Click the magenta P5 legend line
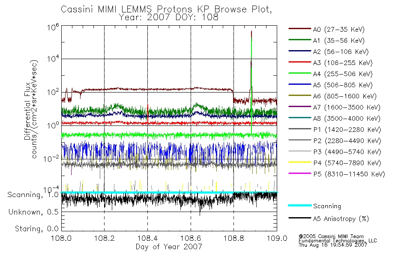 coord(300,173)
